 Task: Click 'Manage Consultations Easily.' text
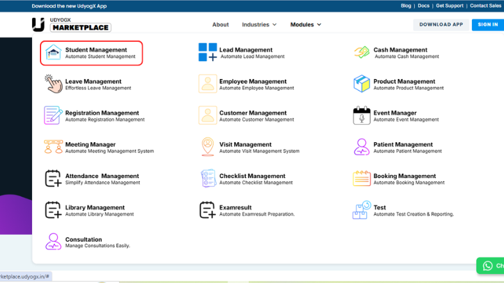pyautogui.click(x=98, y=246)
